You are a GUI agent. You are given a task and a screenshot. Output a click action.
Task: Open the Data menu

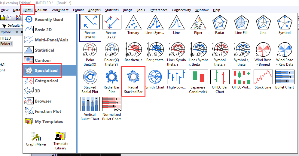17,10
